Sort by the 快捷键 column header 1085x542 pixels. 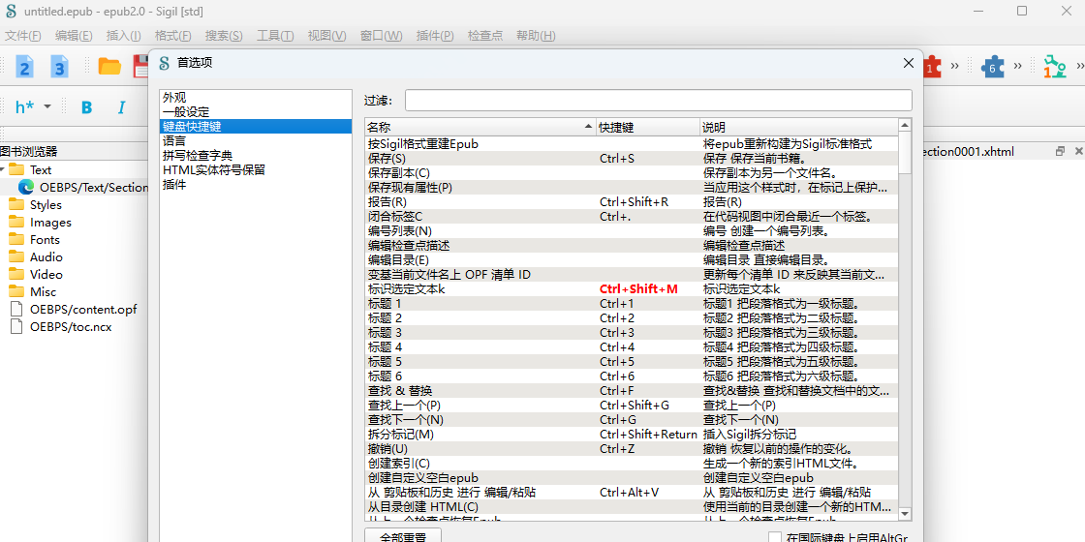[x=648, y=127]
